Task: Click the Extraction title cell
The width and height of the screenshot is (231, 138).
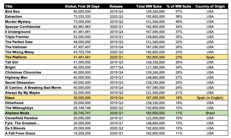Action: [x=13, y=16]
